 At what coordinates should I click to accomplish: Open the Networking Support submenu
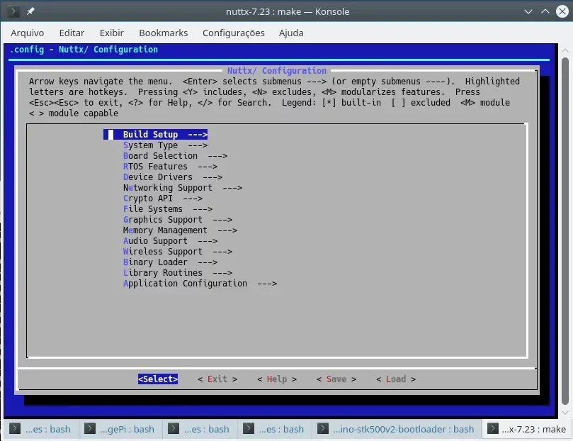(183, 188)
